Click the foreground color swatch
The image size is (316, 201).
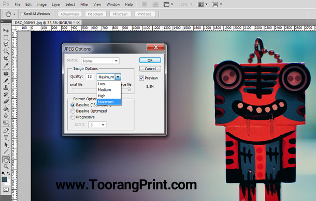tap(4, 179)
